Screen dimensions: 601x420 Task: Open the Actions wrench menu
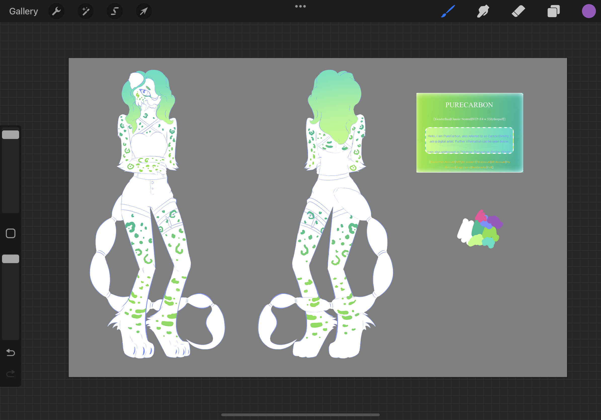pyautogui.click(x=56, y=11)
